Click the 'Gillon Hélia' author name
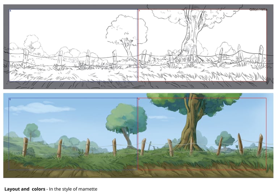278x196 pixels. point(258,9)
